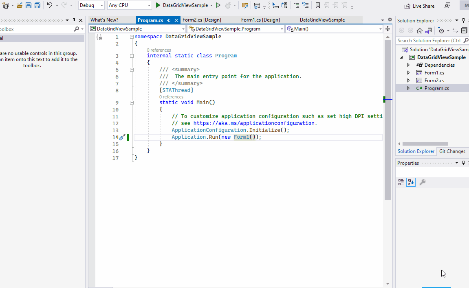Open the applicationconfiguration hyperlink in code
469x288 pixels.
coord(254,123)
